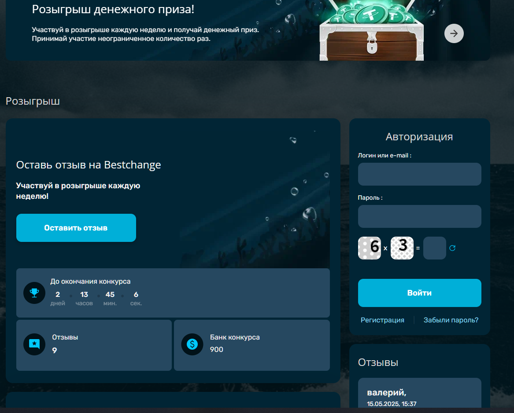Click the Авторизация panel header
The image size is (514, 413).
coord(419,137)
